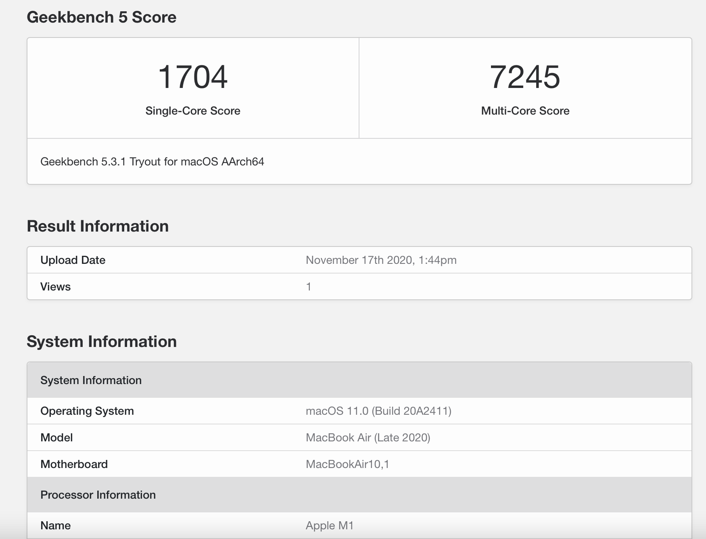The image size is (706, 539).
Task: Click 'November 17th 2020, 1:44pm' value
Action: 381,260
